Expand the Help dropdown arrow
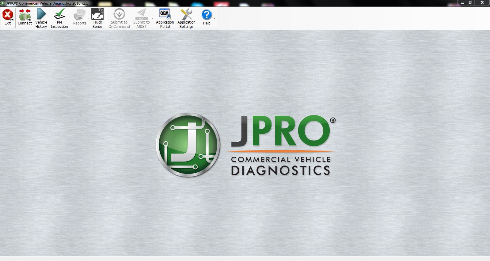490x261 pixels. click(214, 18)
